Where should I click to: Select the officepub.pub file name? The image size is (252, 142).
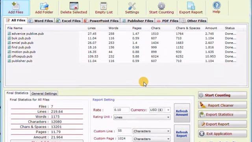click(22, 56)
